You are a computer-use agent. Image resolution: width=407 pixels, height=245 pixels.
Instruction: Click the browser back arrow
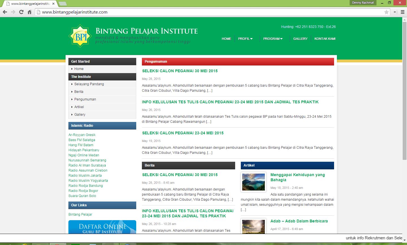5,12
